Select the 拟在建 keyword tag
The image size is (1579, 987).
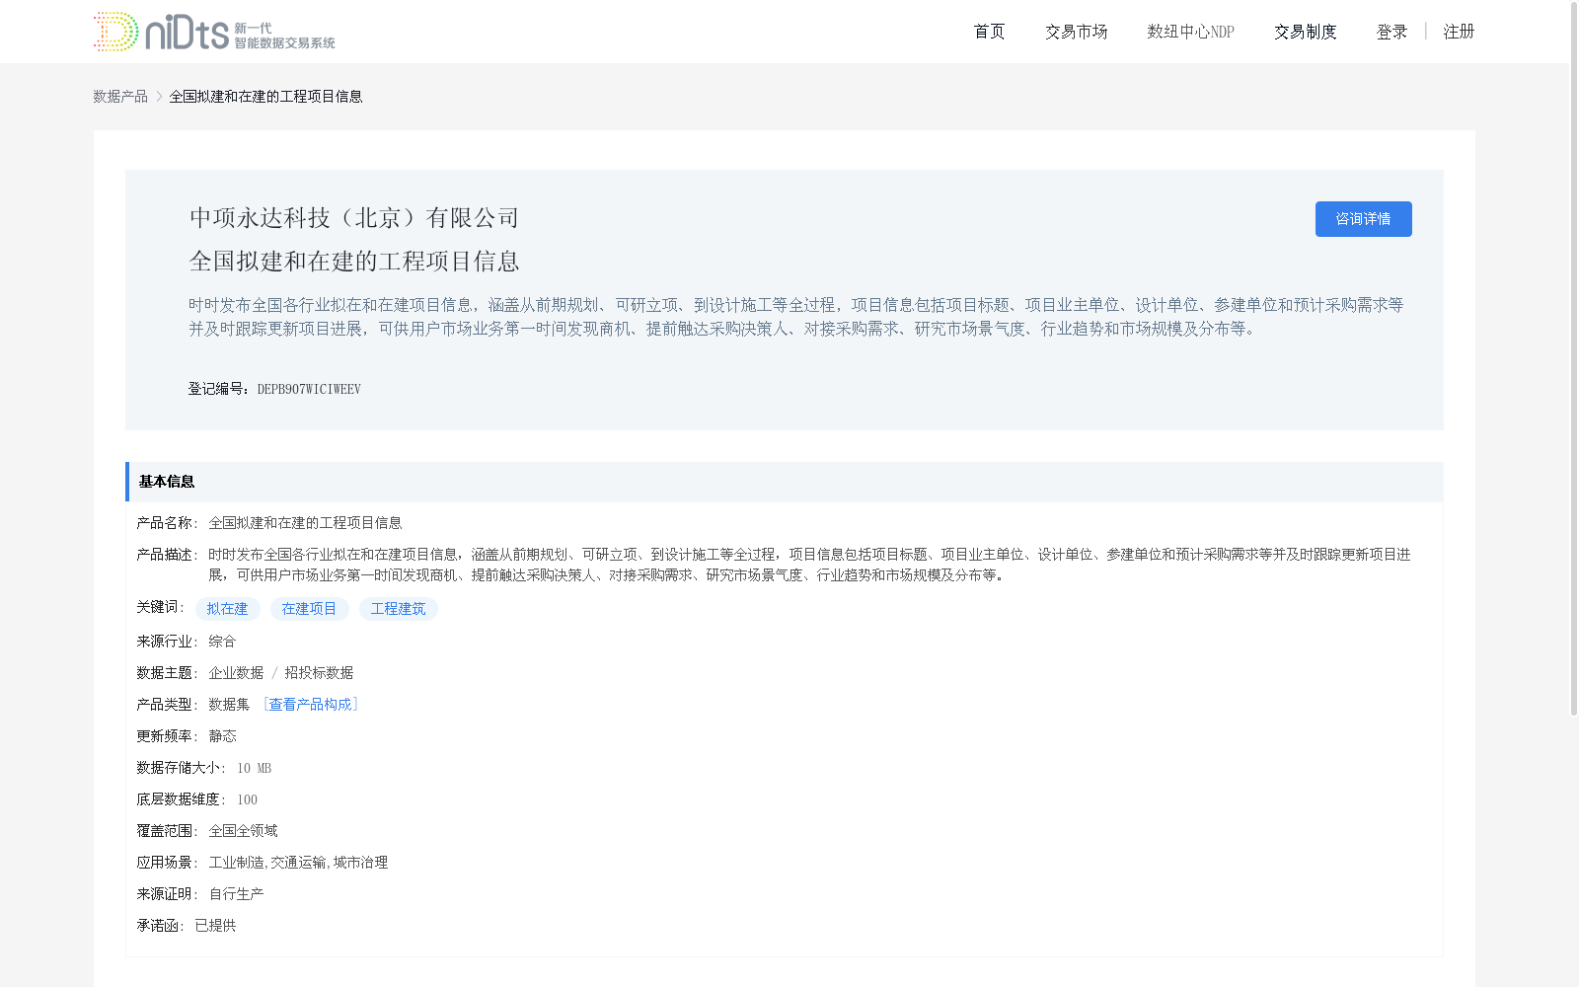click(227, 609)
